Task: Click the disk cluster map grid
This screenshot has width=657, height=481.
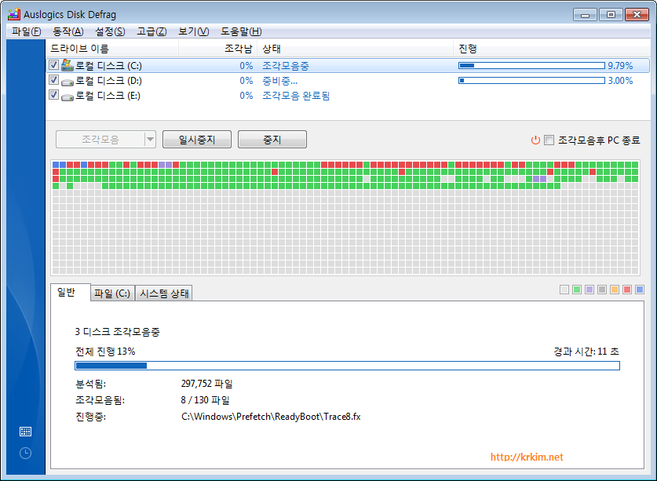Action: [x=345, y=217]
